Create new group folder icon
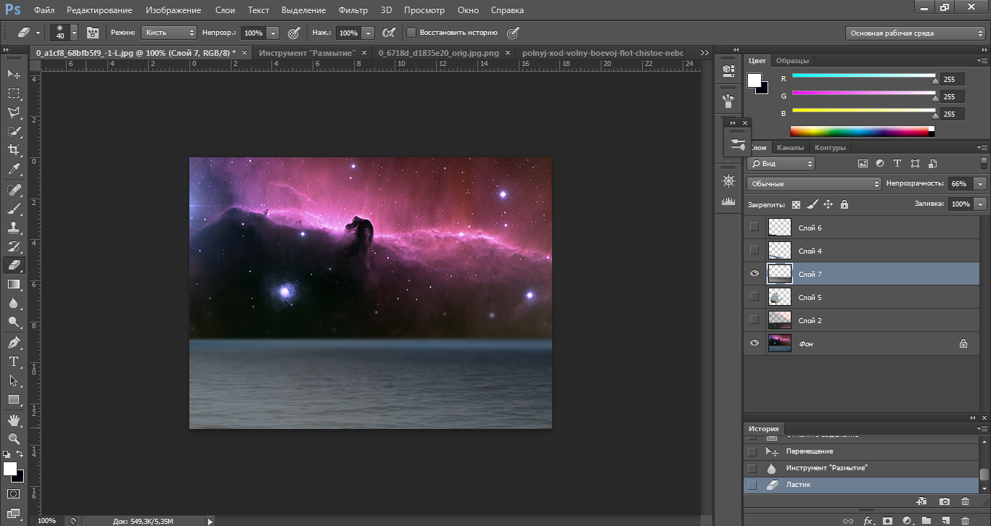Screen dimensions: 991x526 926,520
